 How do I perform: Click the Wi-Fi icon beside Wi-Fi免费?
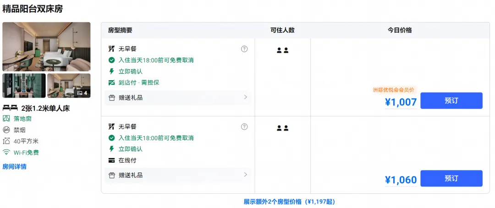coord(6,153)
